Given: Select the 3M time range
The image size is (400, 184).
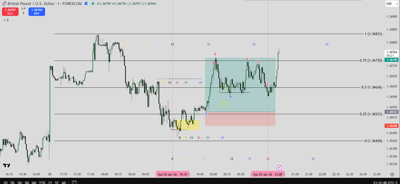Looking at the screenshot, I should (x=27, y=182).
